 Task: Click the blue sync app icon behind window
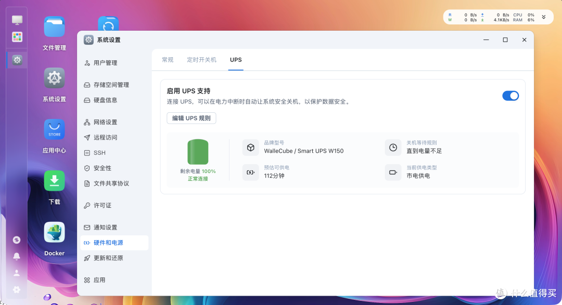108,23
